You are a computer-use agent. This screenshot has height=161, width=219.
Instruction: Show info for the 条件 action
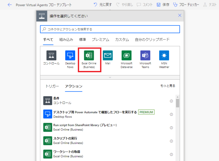pyautogui.click(x=171, y=101)
